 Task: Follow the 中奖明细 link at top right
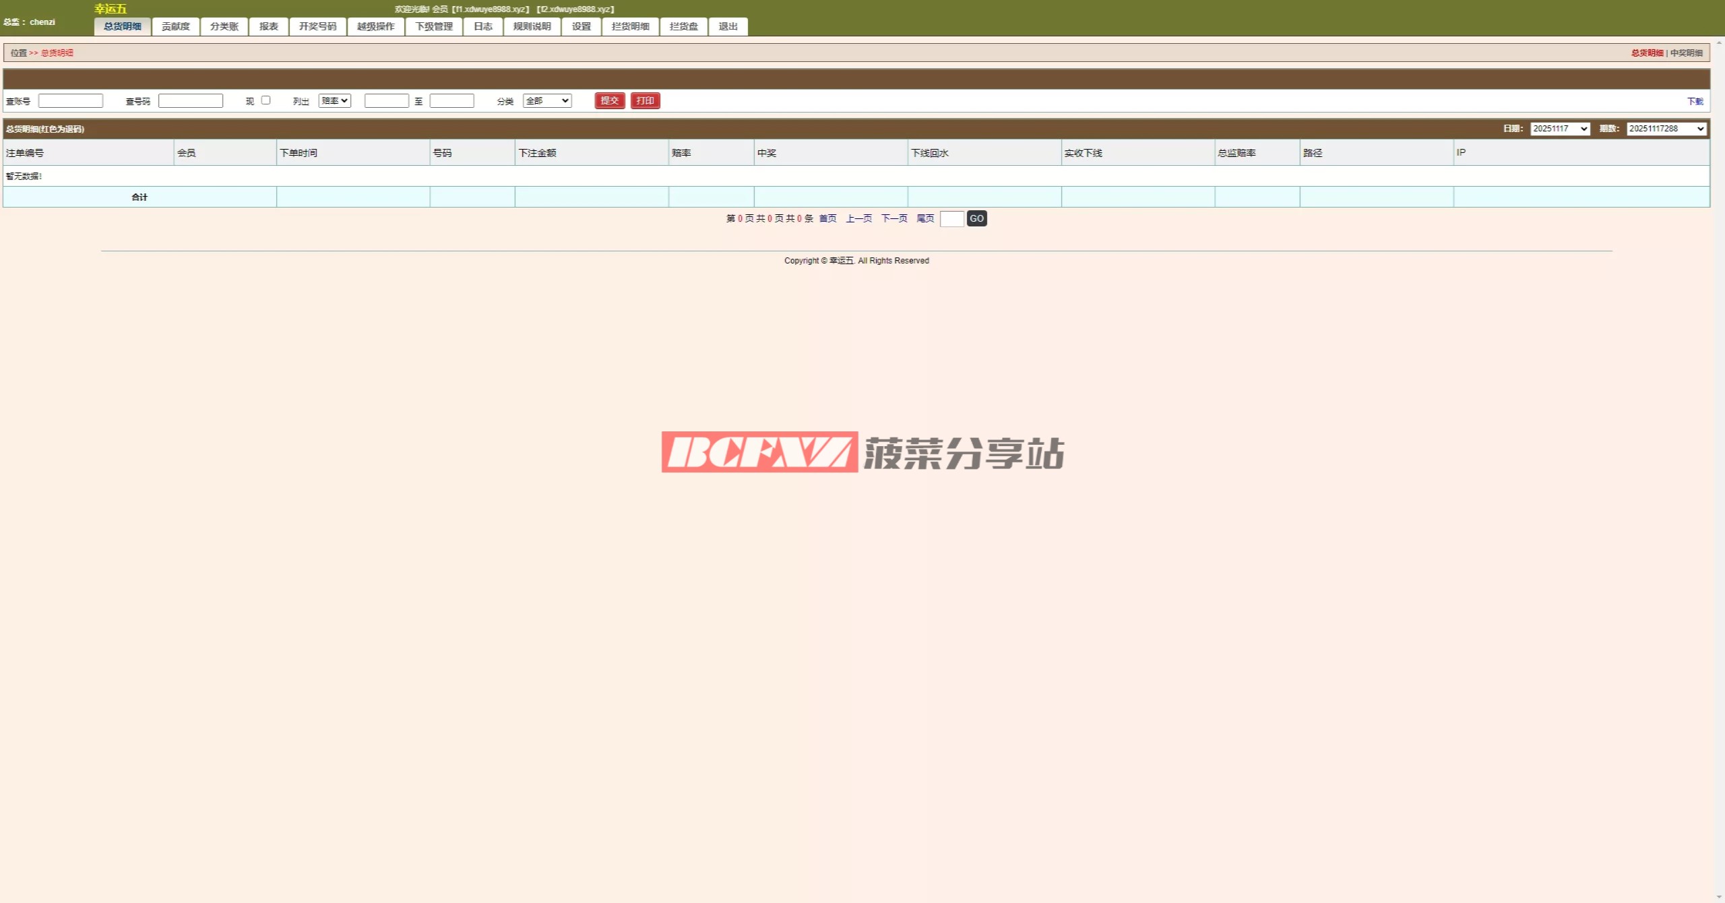[x=1686, y=53]
